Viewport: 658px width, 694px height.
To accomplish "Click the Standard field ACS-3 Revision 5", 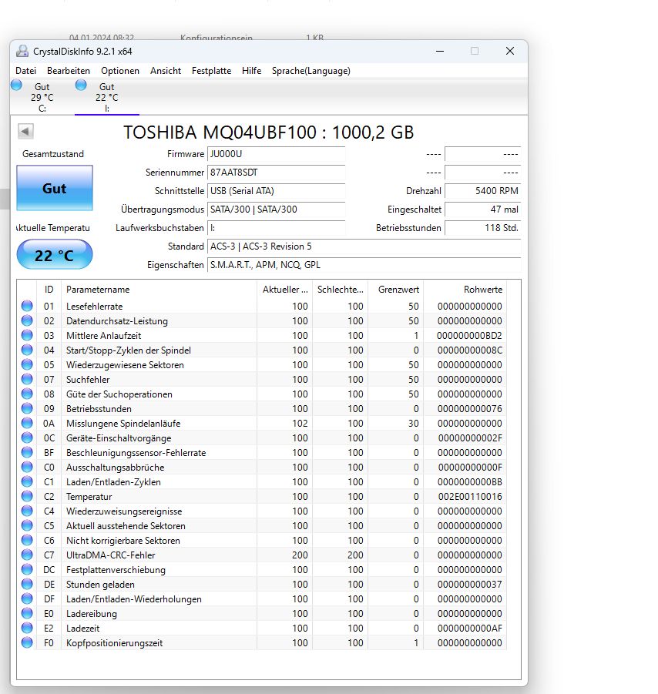I will point(364,246).
